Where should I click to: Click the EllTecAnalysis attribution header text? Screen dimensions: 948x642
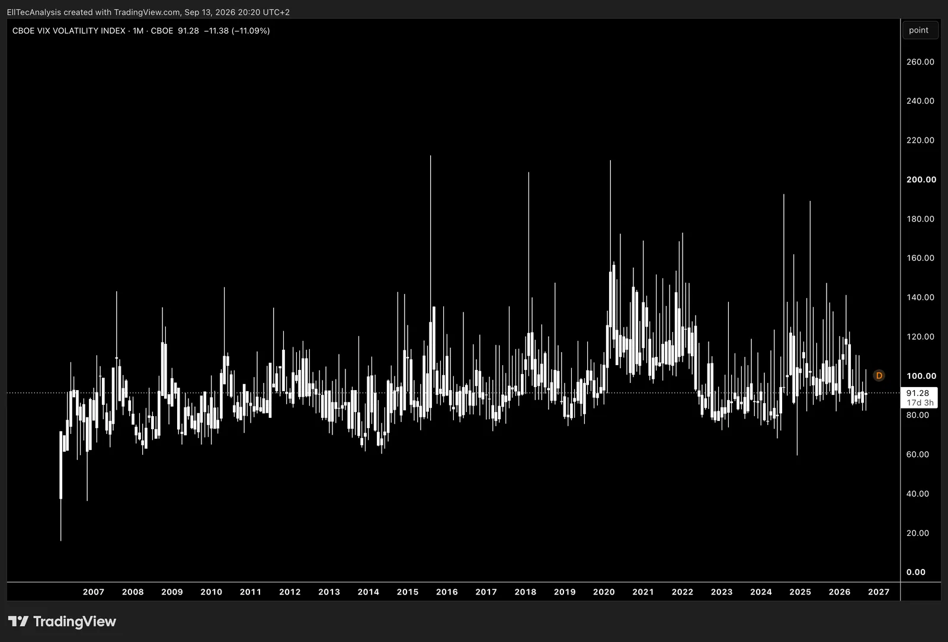pos(148,12)
